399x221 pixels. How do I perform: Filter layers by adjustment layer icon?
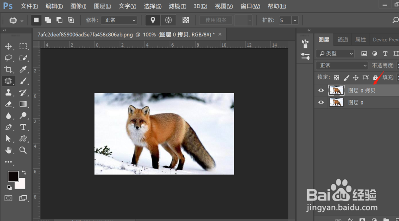click(375, 54)
